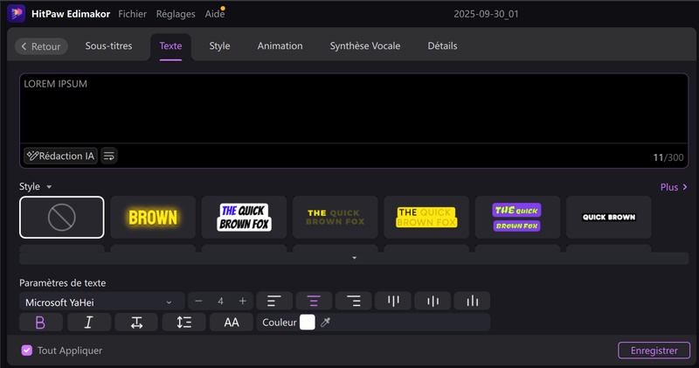Click the line spacing icon
This screenshot has width=699, height=368.
(x=183, y=323)
